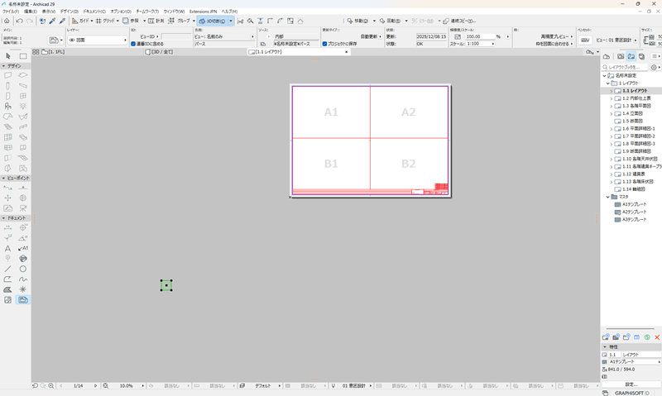Click the Home icon in toolbar
The width and height of the screenshot is (662, 396).
click(x=7, y=21)
